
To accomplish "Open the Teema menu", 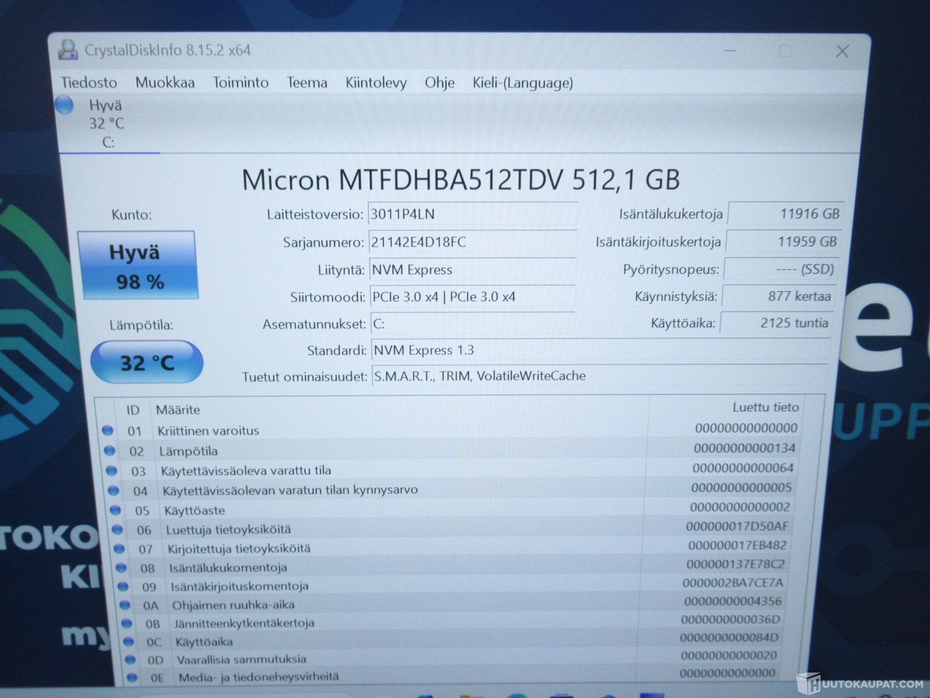I will [307, 82].
